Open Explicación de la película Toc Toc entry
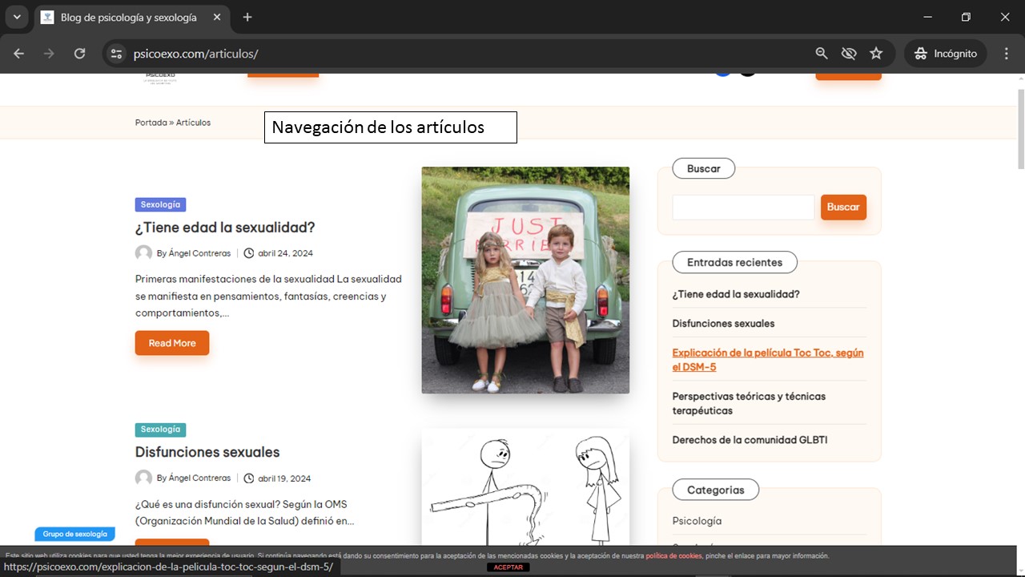Viewport: 1025px width, 577px height. pos(767,360)
